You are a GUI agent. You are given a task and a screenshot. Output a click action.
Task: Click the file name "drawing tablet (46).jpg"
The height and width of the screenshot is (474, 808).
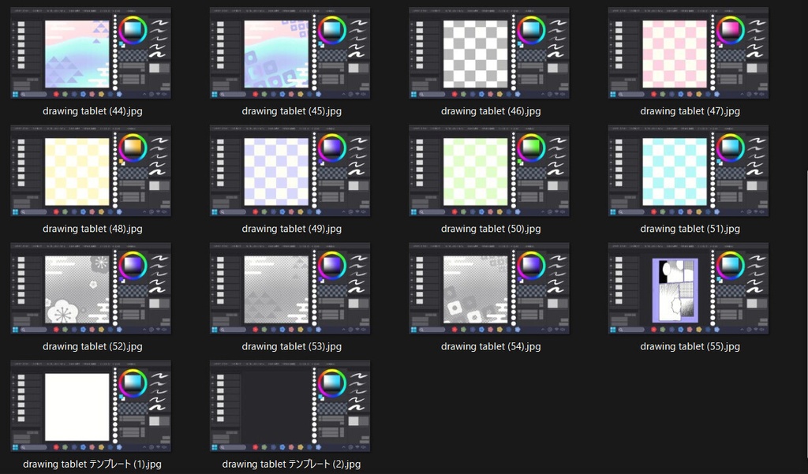tap(491, 111)
